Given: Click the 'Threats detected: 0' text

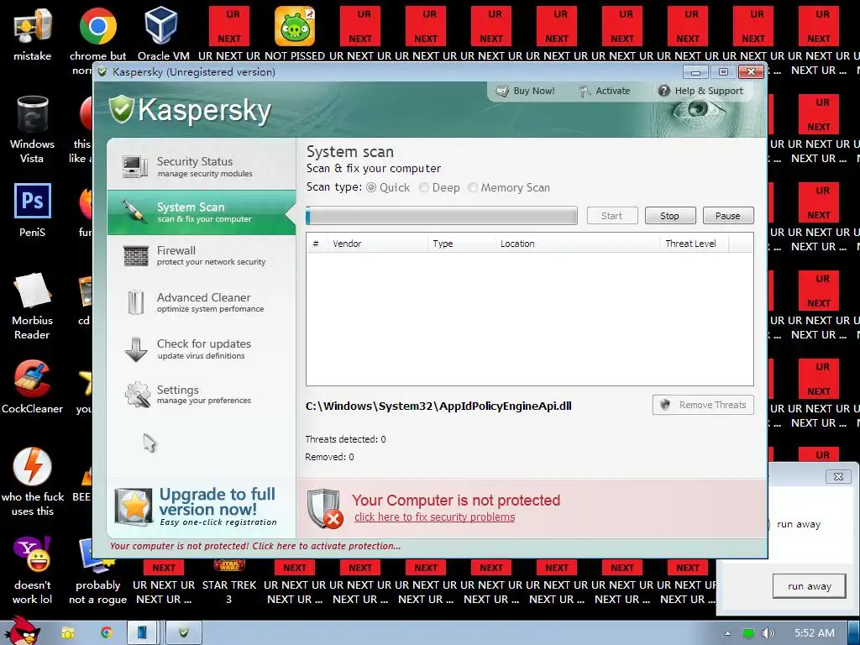Looking at the screenshot, I should pyautogui.click(x=345, y=438).
